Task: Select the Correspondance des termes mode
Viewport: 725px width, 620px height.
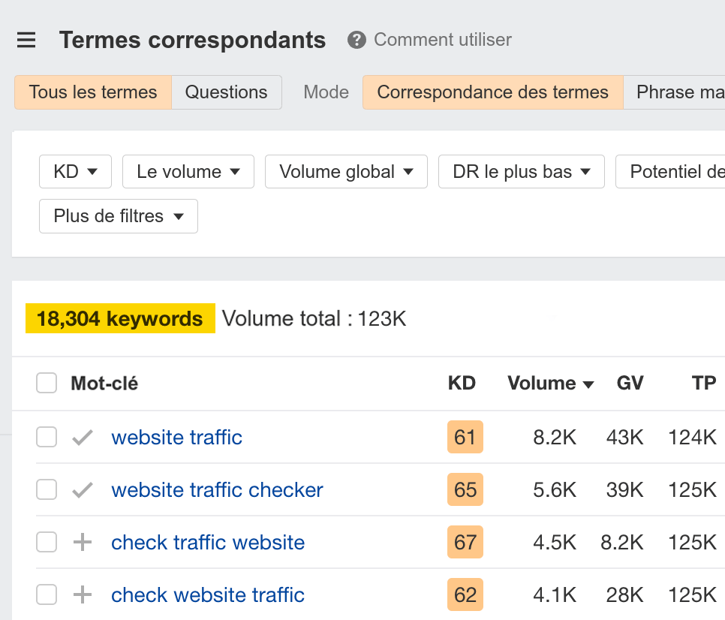Action: coord(492,92)
